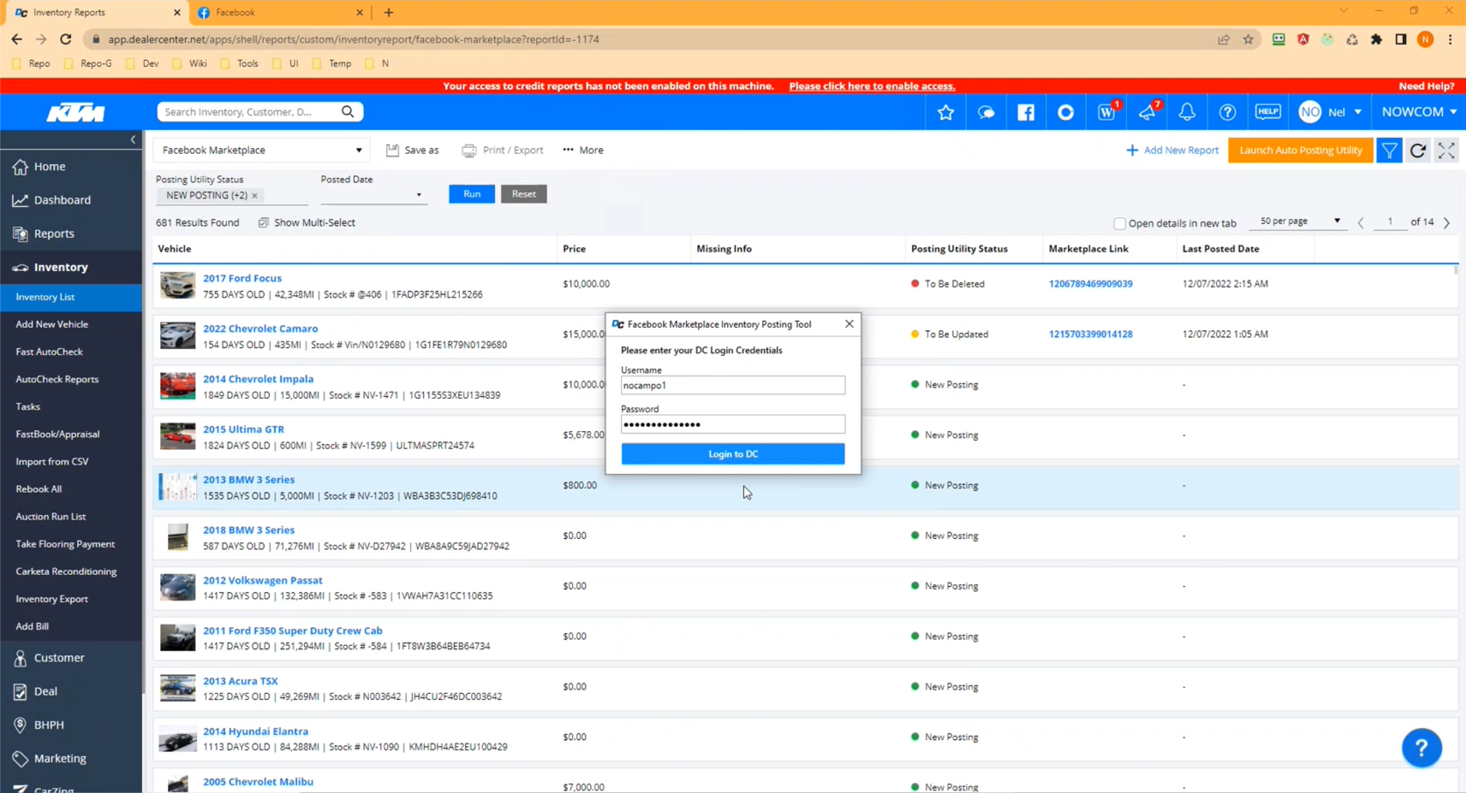This screenshot has height=793, width=1466.
Task: Open the floating help bubble button
Action: 1421,747
